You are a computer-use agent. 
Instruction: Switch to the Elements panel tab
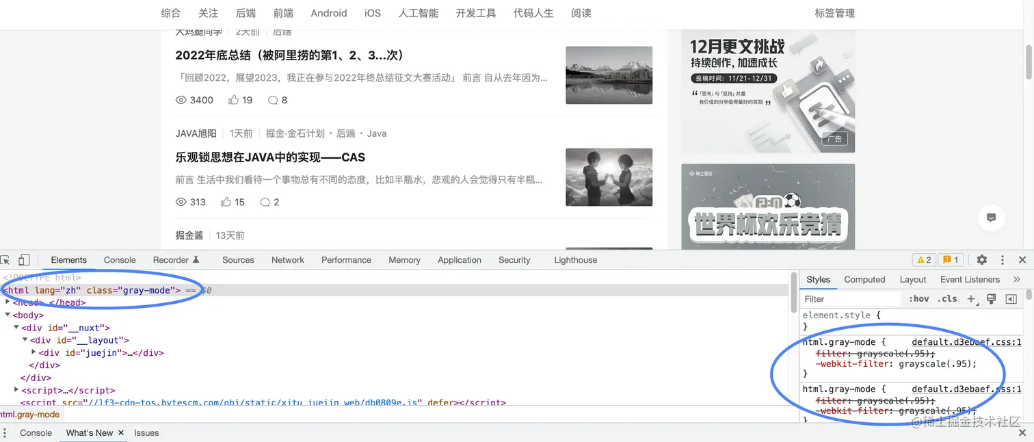(x=69, y=260)
